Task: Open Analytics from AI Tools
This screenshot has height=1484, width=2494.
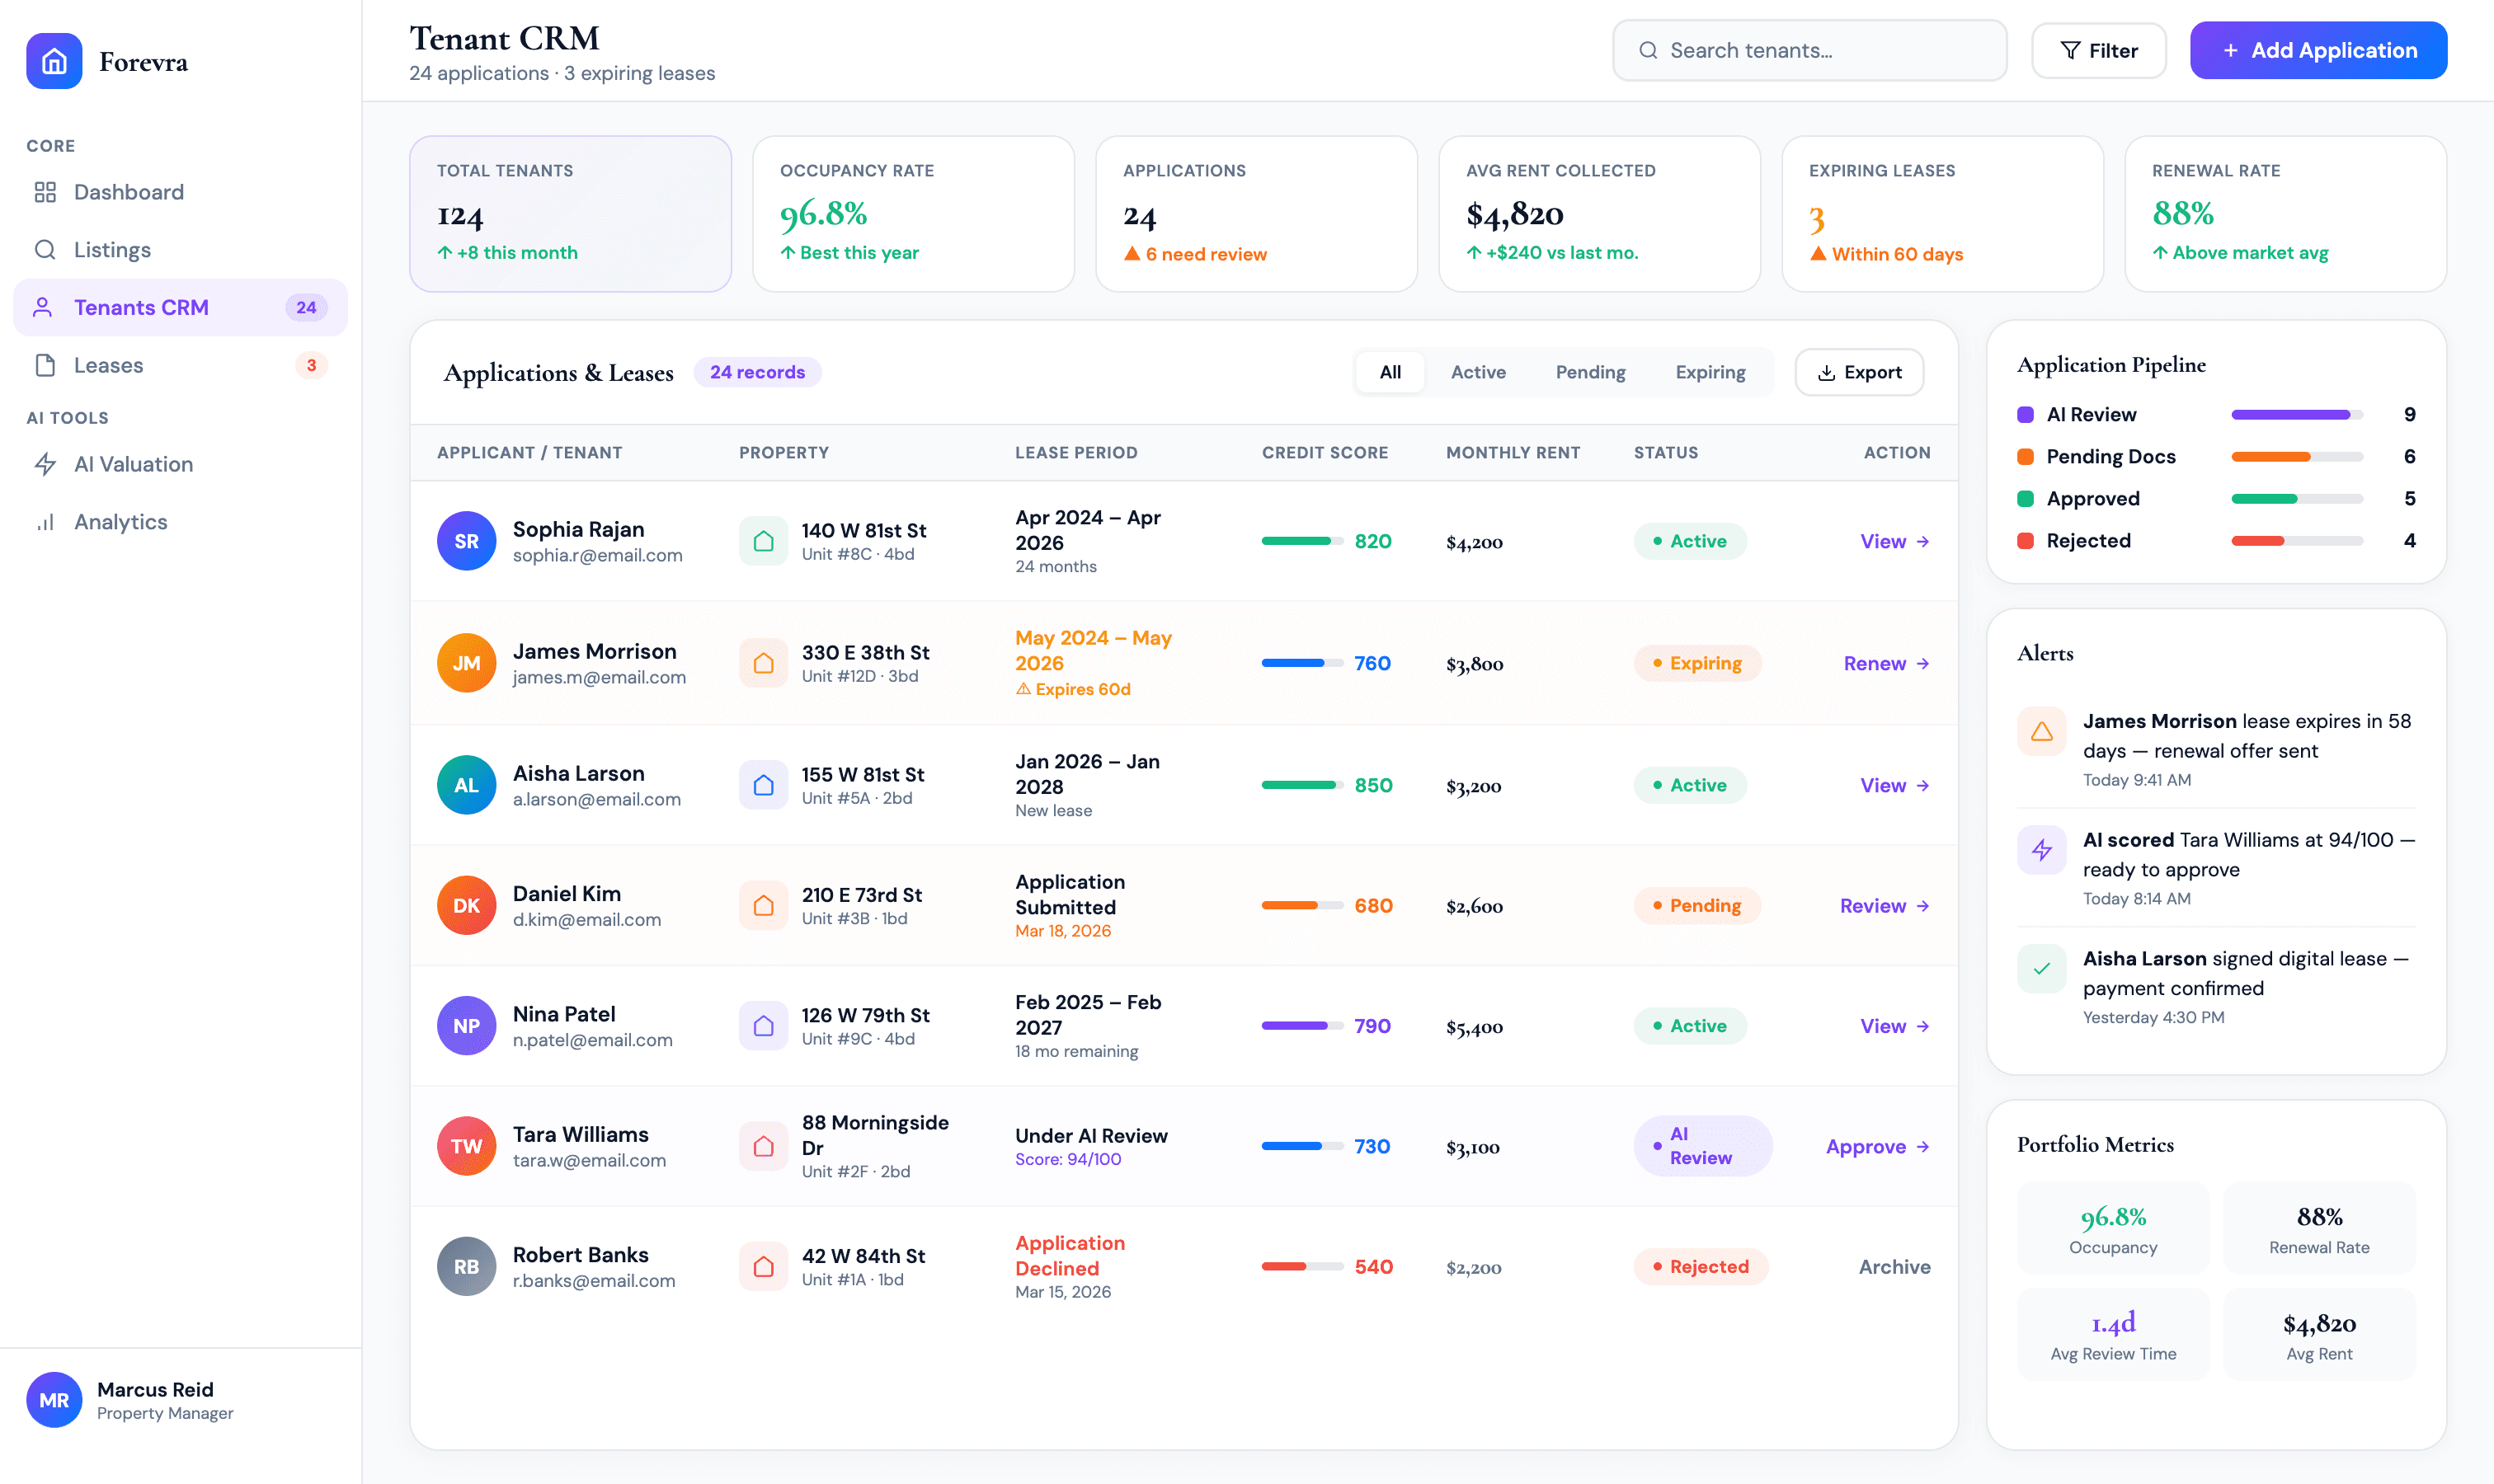Action: pyautogui.click(x=120, y=521)
